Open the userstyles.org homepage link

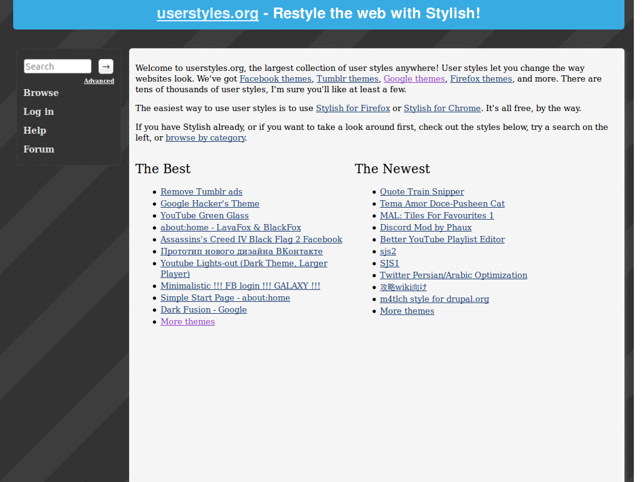pos(207,13)
